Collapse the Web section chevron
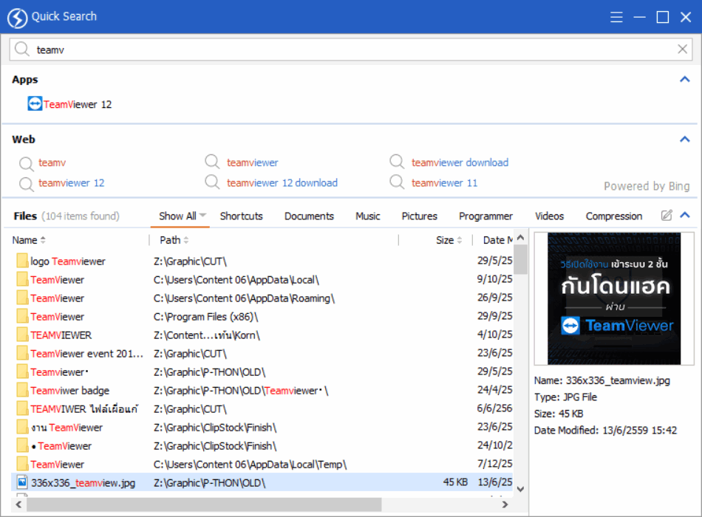Screen dimensions: 702x517 tap(684, 139)
